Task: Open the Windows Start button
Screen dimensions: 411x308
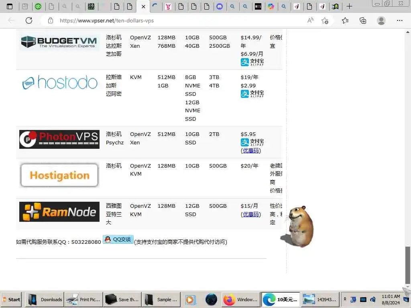Action: 11,300
